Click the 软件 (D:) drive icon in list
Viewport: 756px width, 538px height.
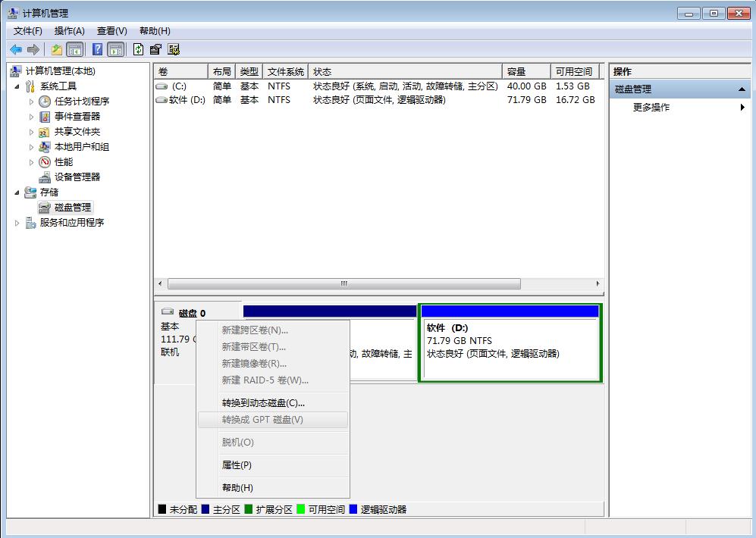[x=162, y=100]
